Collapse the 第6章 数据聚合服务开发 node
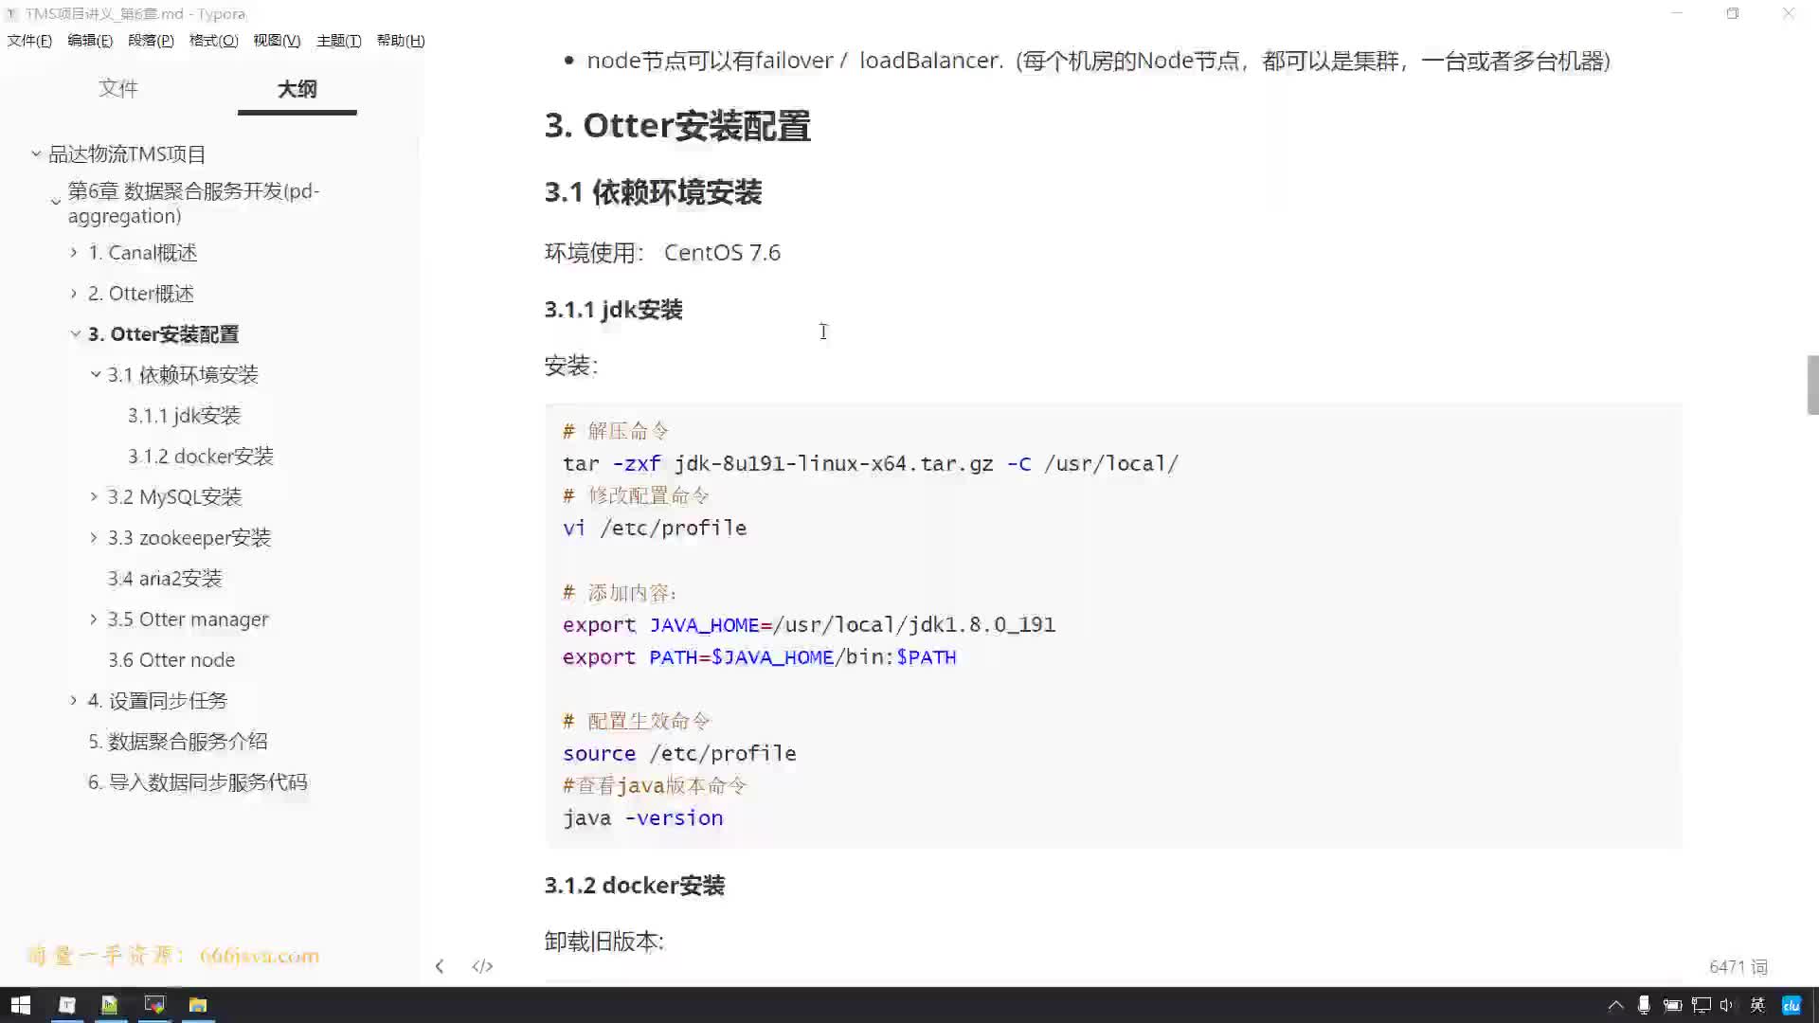Screen dimensions: 1819x1023 [x=56, y=202]
